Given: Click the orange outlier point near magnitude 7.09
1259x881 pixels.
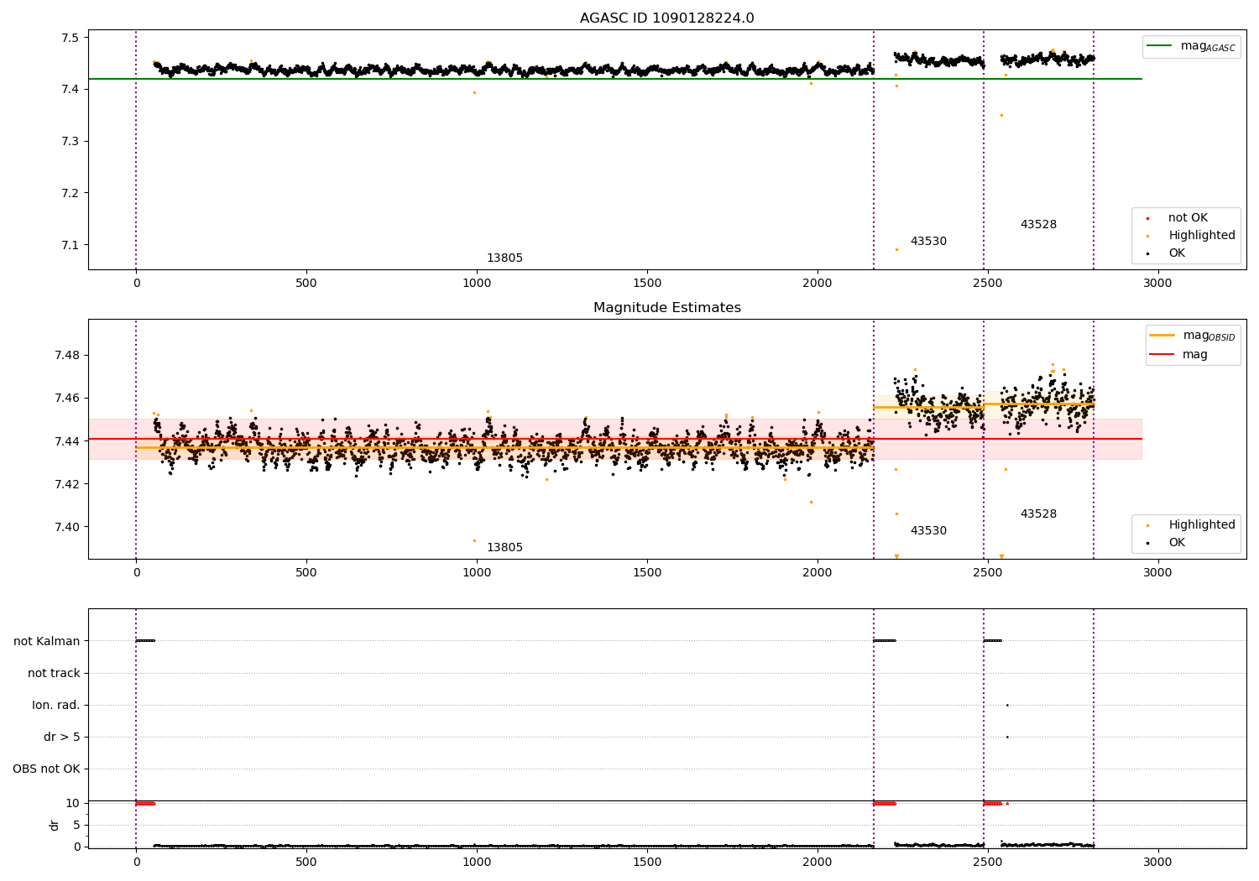Looking at the screenshot, I should pos(896,249).
